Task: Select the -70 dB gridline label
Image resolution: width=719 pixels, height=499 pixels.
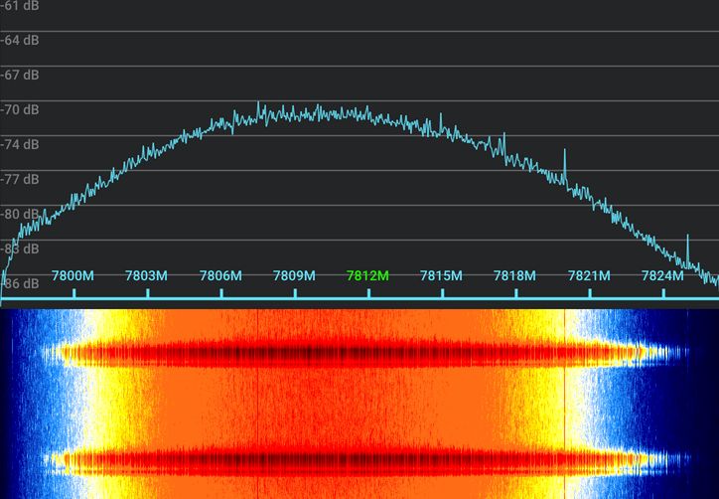Action: pos(20,109)
